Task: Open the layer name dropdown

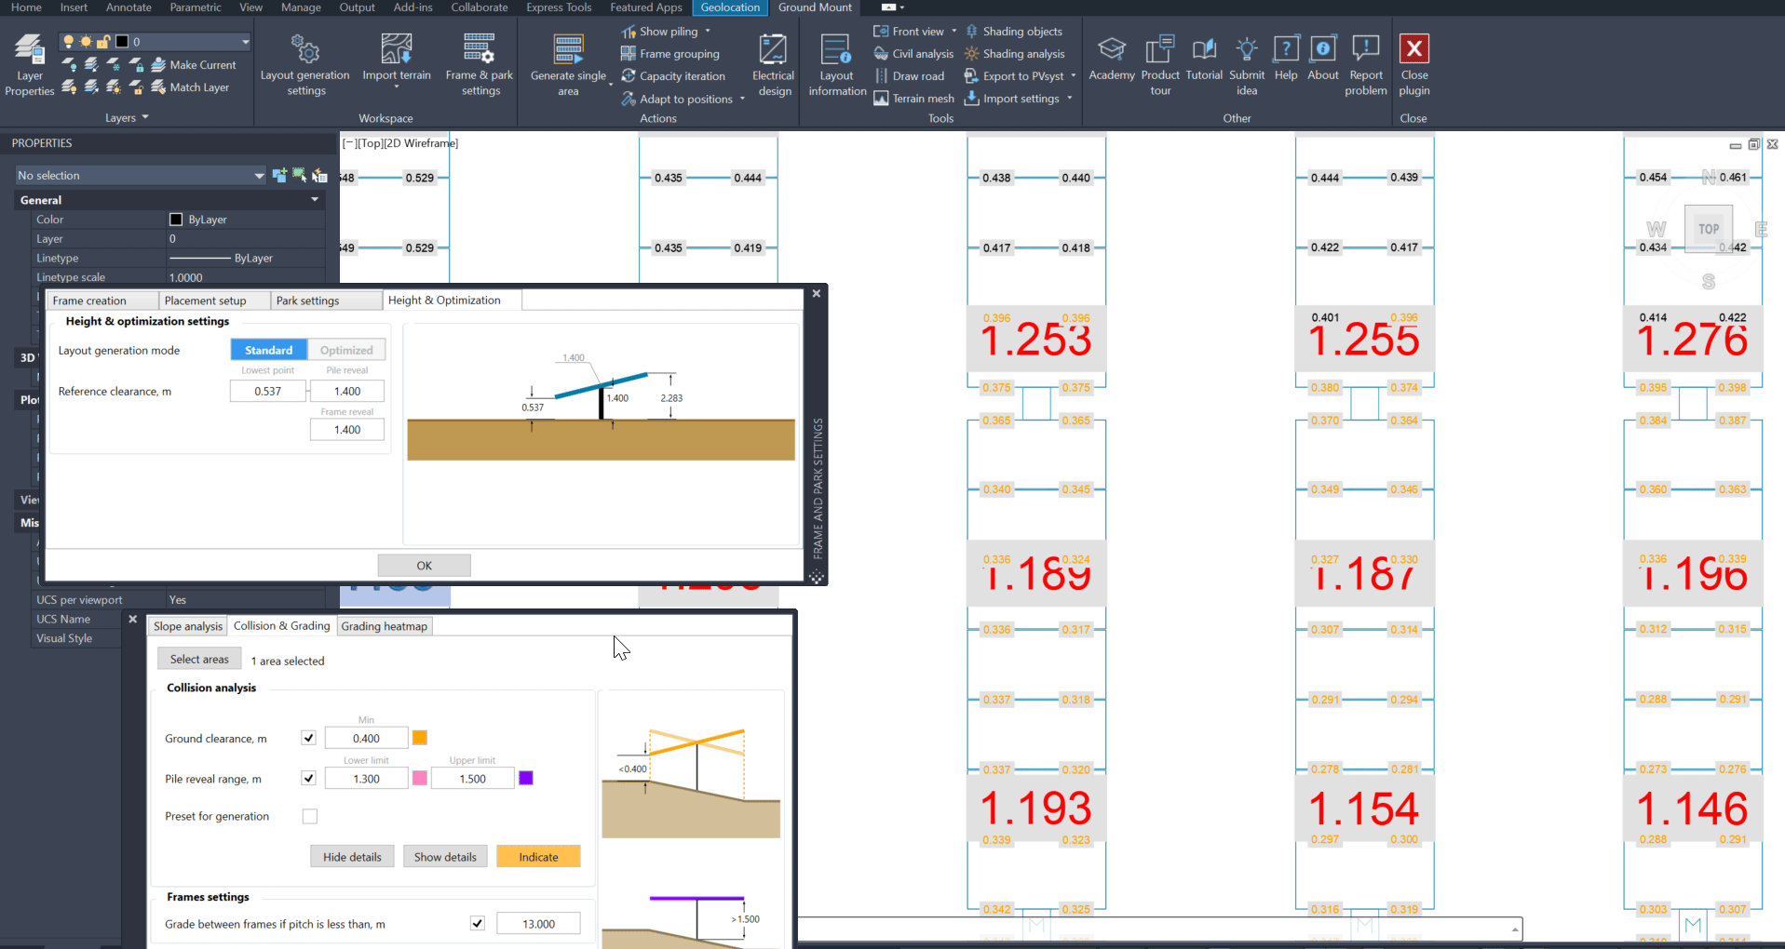Action: click(x=245, y=42)
